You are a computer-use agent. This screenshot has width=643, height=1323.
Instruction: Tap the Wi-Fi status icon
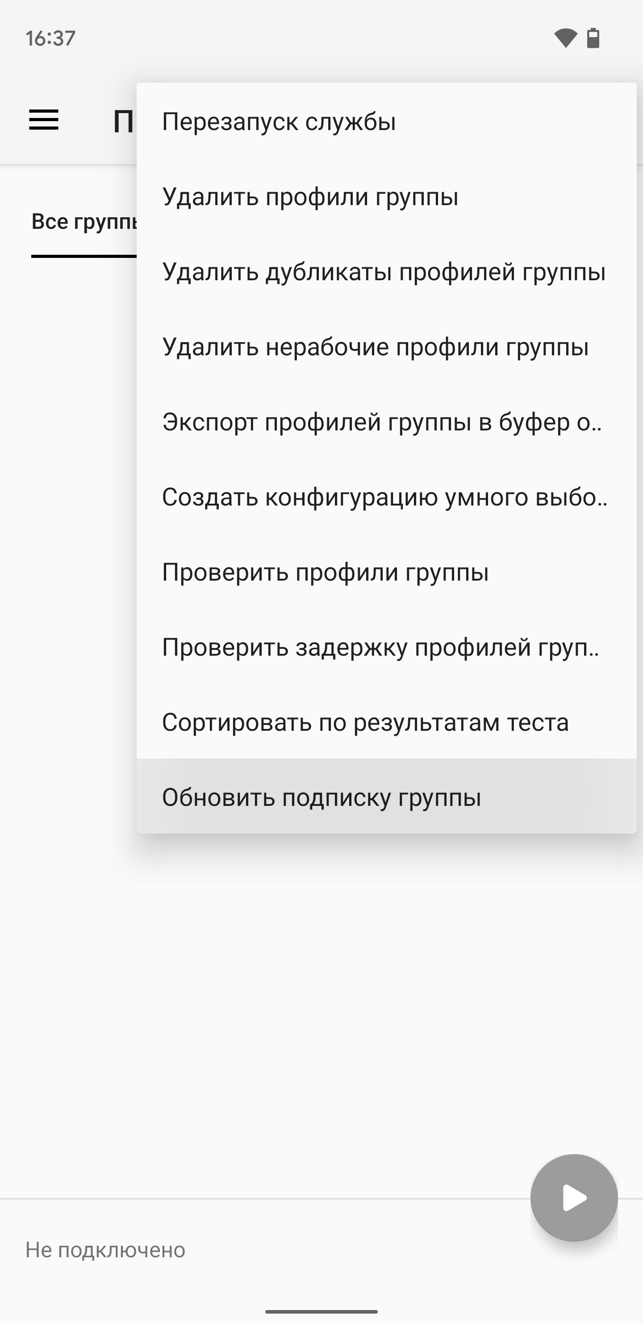[565, 38]
